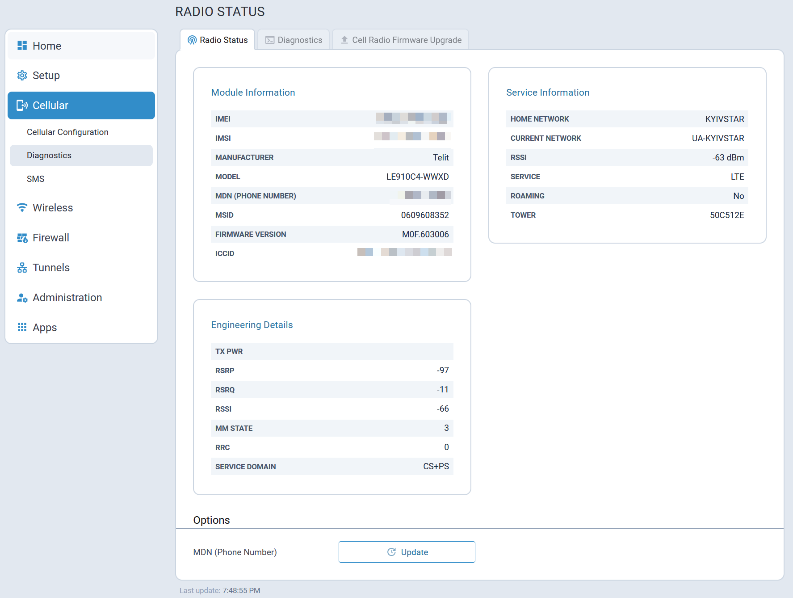Image resolution: width=793 pixels, height=598 pixels.
Task: Select Diagnostics in the Cellular submenu
Action: coord(49,156)
